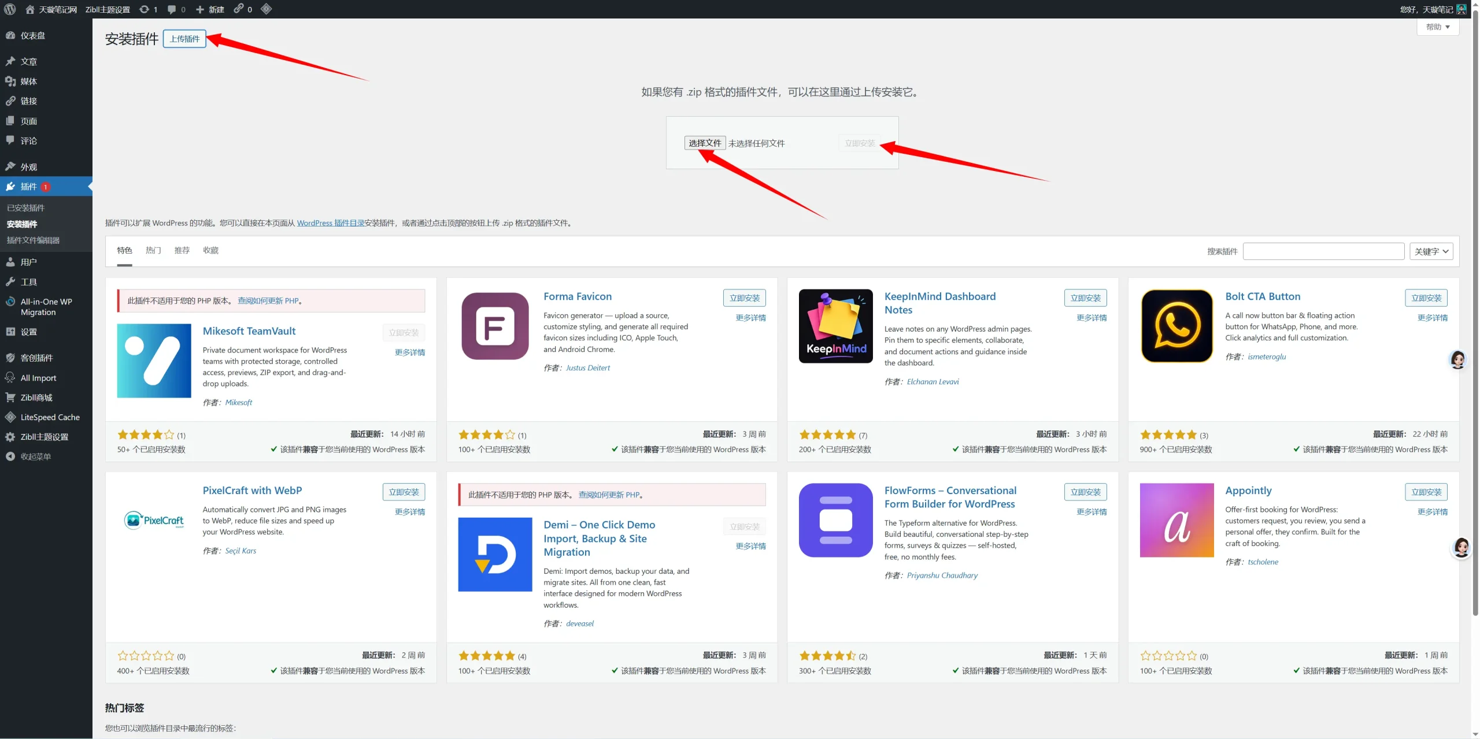Screen dimensions: 1480x739
Task: Switch to the 特色 featured tab
Action: (124, 250)
